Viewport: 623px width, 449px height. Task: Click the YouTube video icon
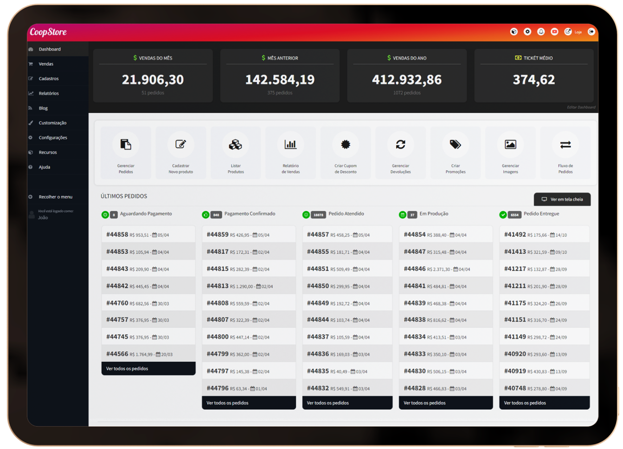[554, 32]
